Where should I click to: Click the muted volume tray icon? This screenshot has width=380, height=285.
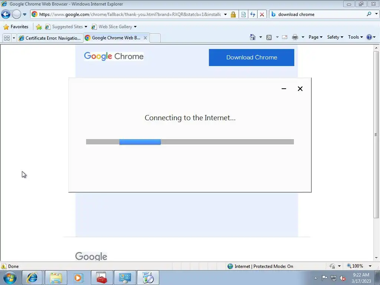point(343,278)
